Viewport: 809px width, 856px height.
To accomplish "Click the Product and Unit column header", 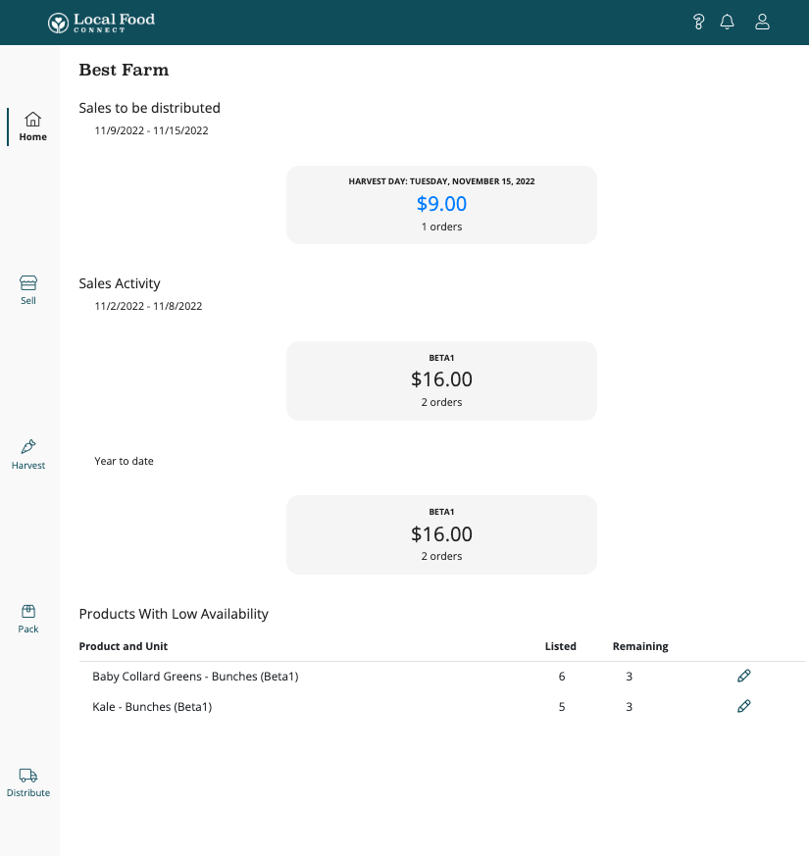I will 124,647.
